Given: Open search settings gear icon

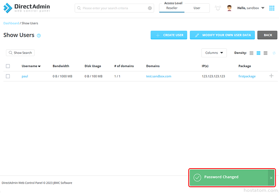Looking at the screenshot, I should pos(150,8).
